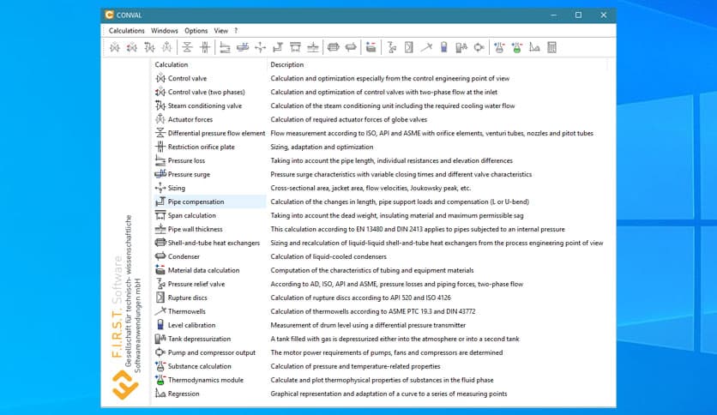717x415 pixels.
Task: Select the Pipe compensation entry
Action: (x=196, y=201)
